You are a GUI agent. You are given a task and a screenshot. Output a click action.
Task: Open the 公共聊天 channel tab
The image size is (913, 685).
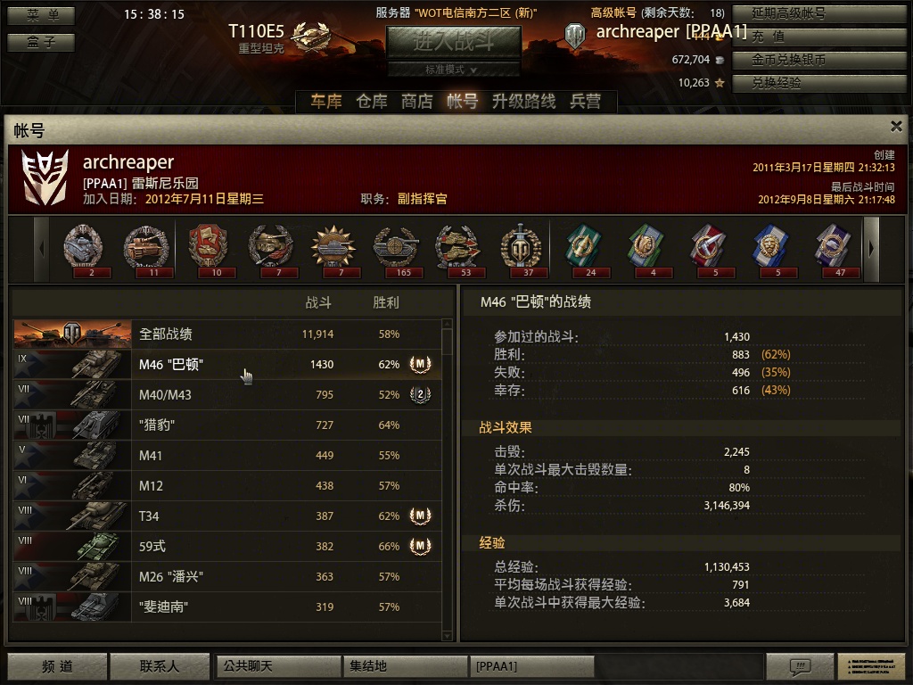pos(278,665)
